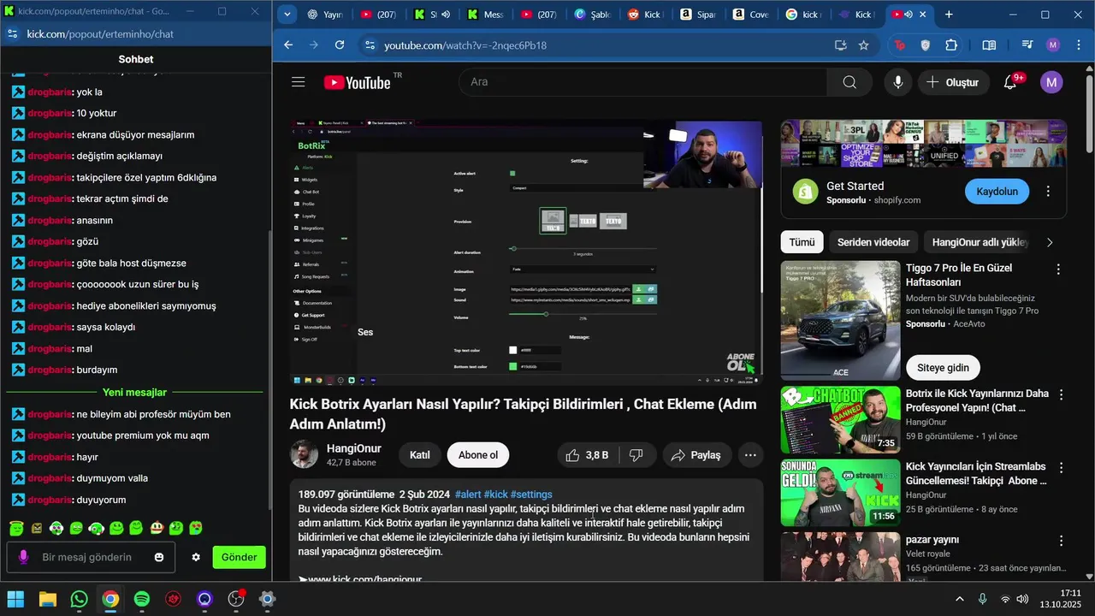
Task: Show more filter chips with arrow
Action: coord(1050,242)
